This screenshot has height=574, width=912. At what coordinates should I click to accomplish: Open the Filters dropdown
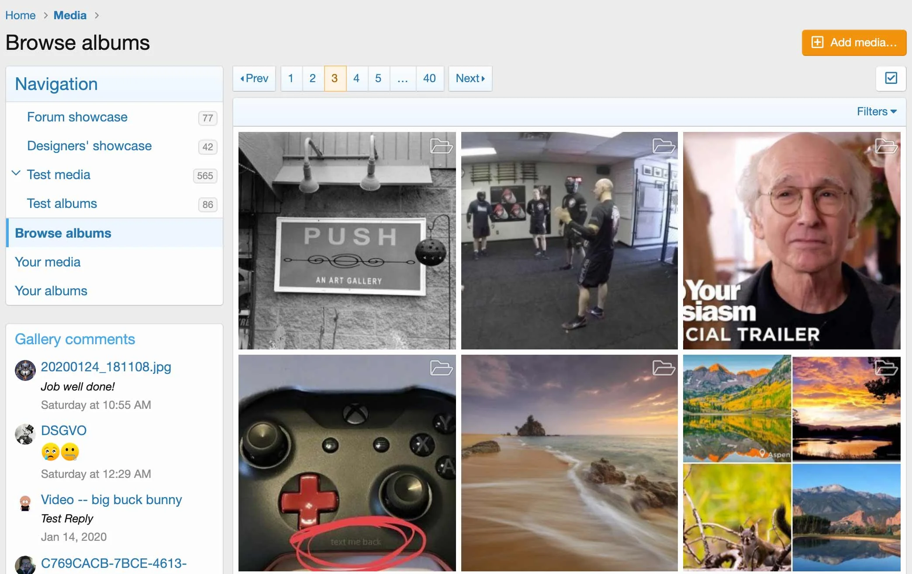coord(875,111)
